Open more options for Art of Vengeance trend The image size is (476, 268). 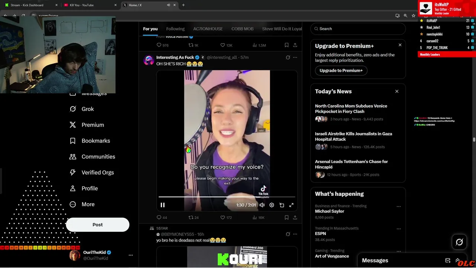pos(399,251)
